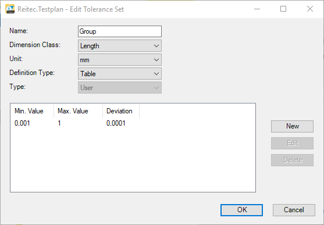324x225 pixels.
Task: Click inside the Name text field
Action: pyautogui.click(x=120, y=31)
